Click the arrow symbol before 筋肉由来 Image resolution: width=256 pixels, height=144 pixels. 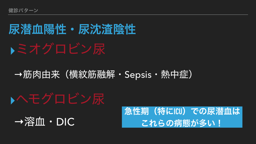click(x=18, y=75)
